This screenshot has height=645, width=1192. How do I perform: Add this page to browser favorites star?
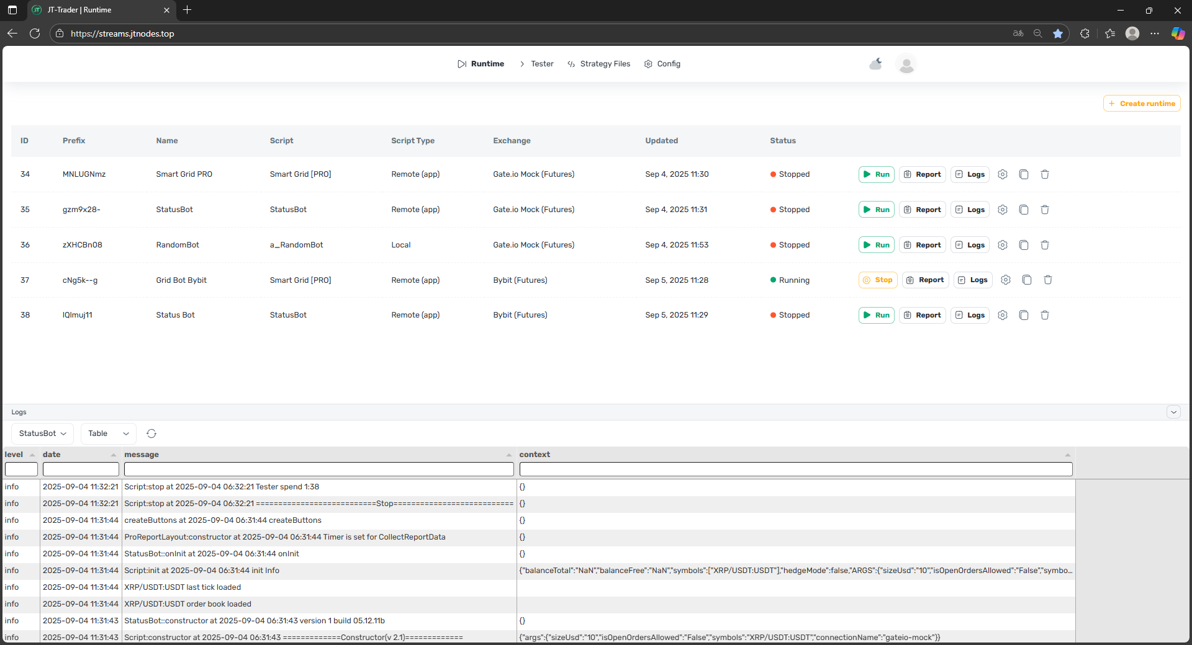[x=1057, y=33]
